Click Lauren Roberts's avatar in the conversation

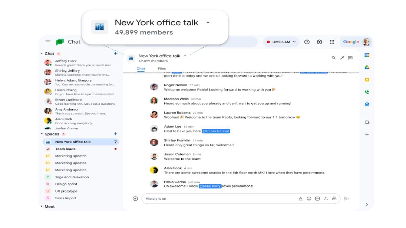(x=154, y=115)
